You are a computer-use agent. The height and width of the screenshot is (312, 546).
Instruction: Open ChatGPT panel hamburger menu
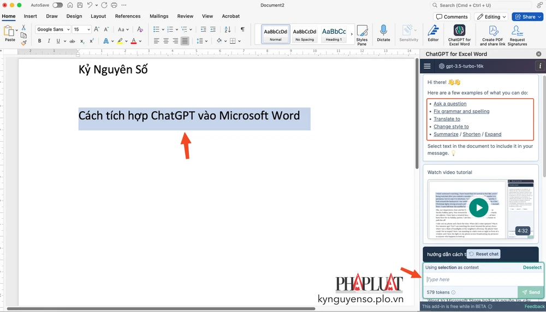(x=428, y=66)
